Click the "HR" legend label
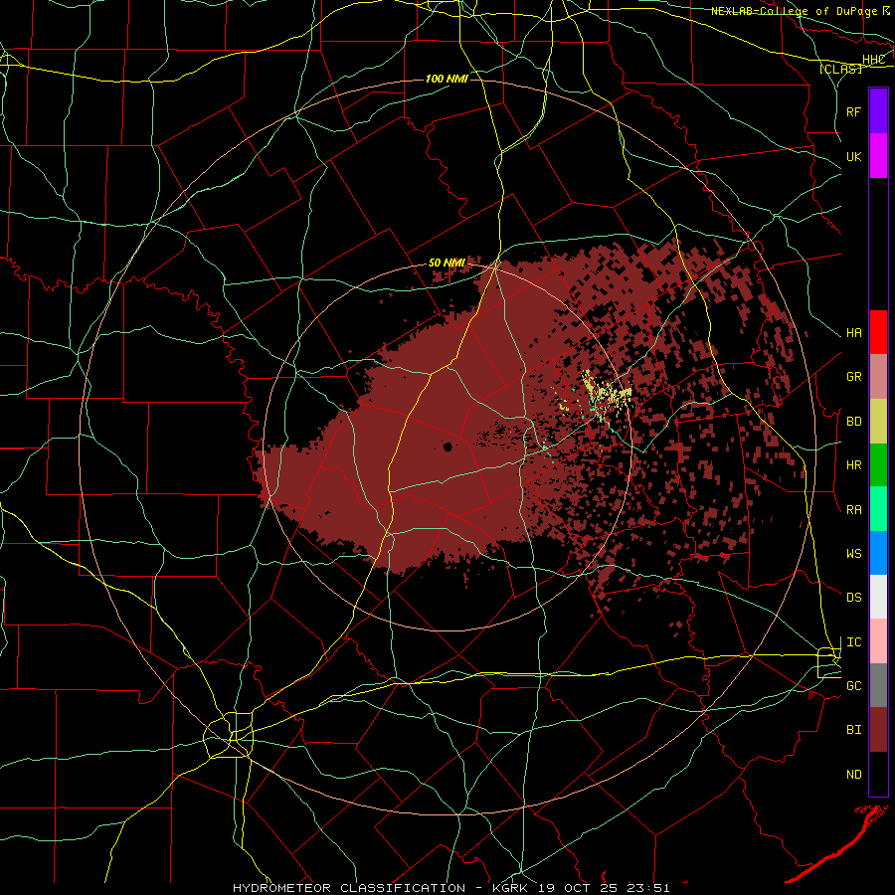 point(853,465)
